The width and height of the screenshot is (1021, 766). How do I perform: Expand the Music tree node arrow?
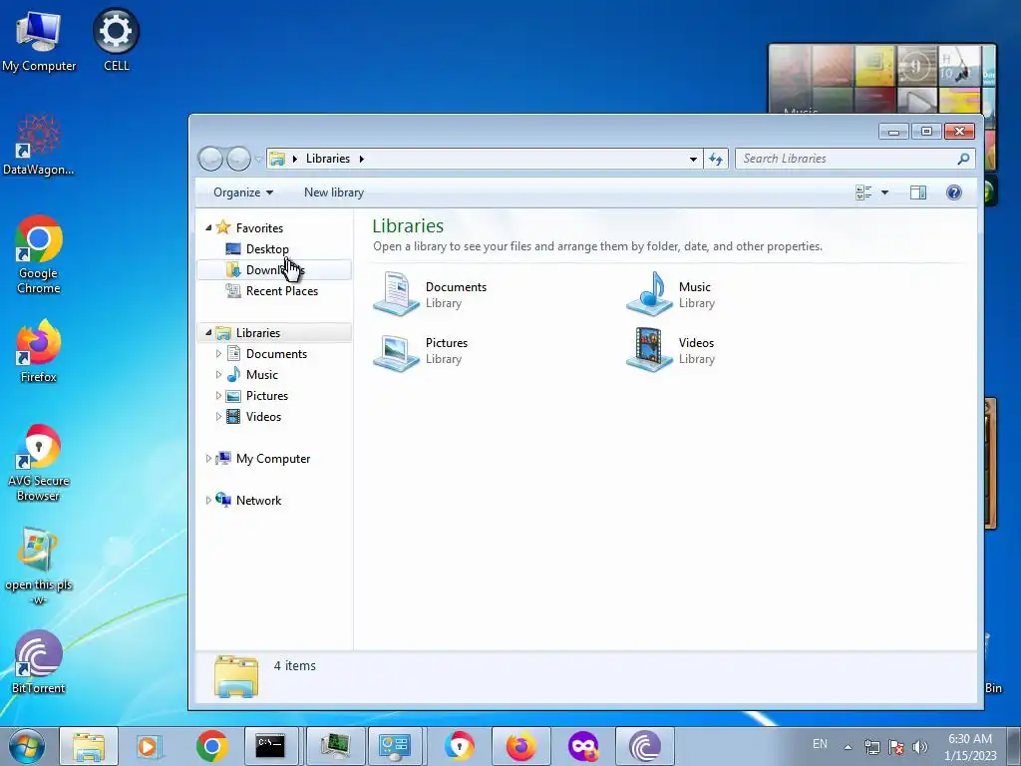tap(218, 375)
